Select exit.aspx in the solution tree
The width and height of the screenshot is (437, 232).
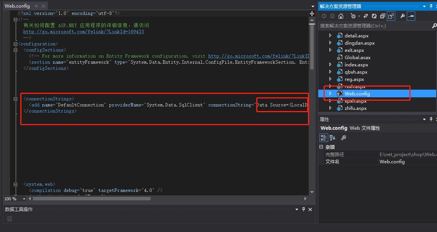pos(354,50)
